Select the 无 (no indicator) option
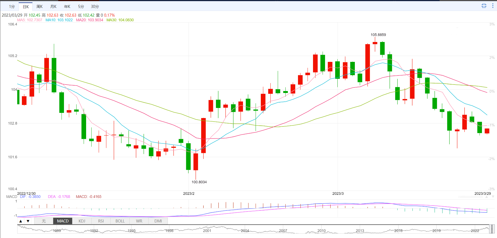Screen dimensions: 497x238 pos(44,221)
